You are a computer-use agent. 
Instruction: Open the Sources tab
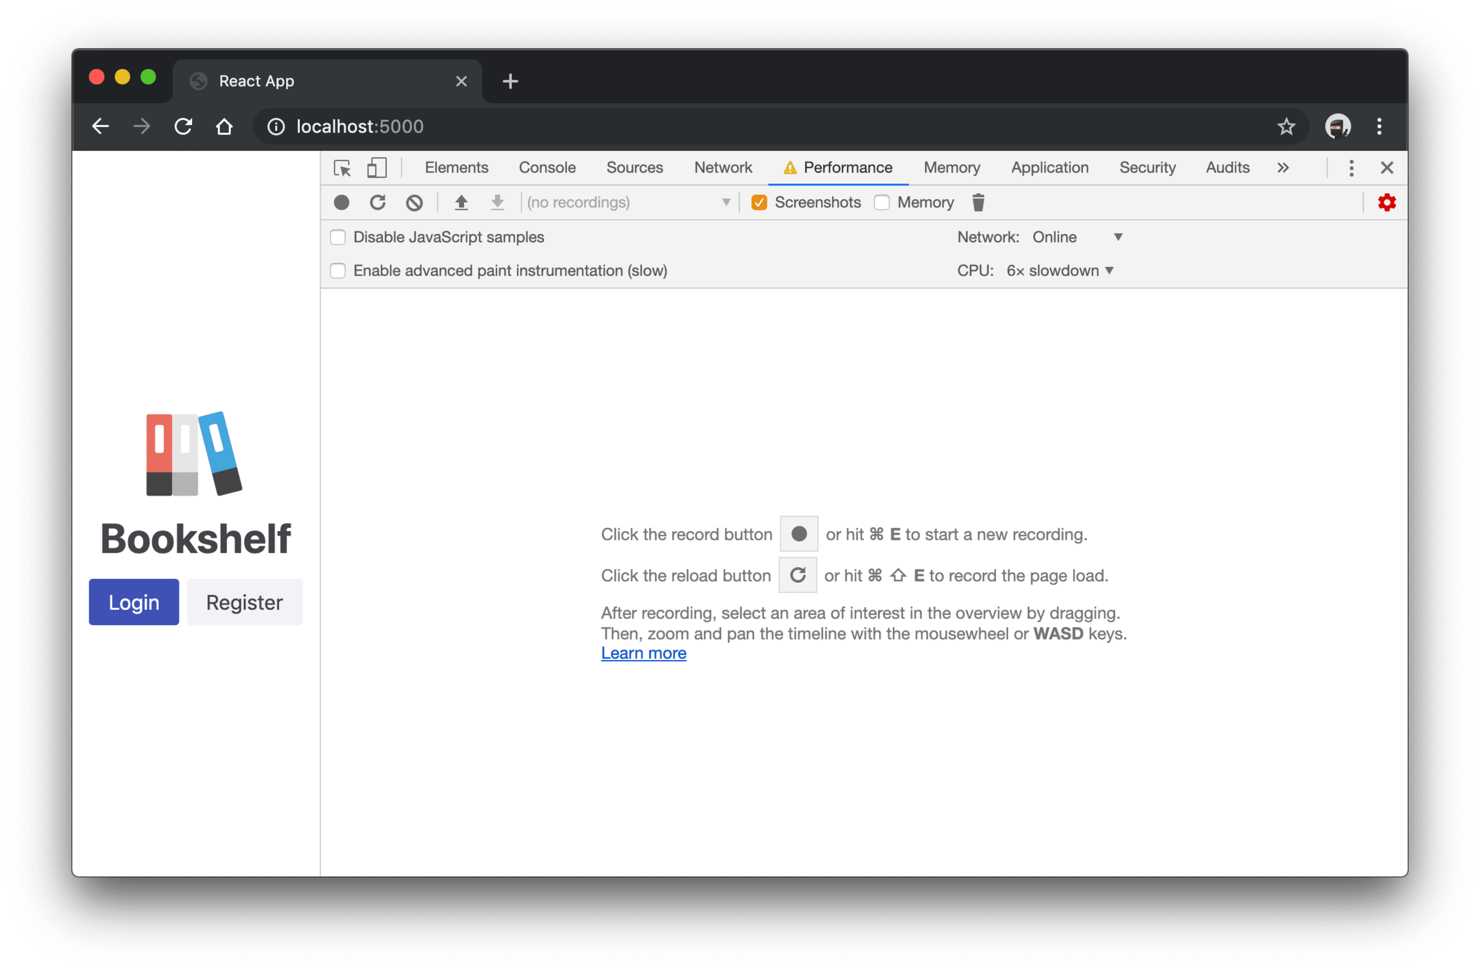click(635, 168)
